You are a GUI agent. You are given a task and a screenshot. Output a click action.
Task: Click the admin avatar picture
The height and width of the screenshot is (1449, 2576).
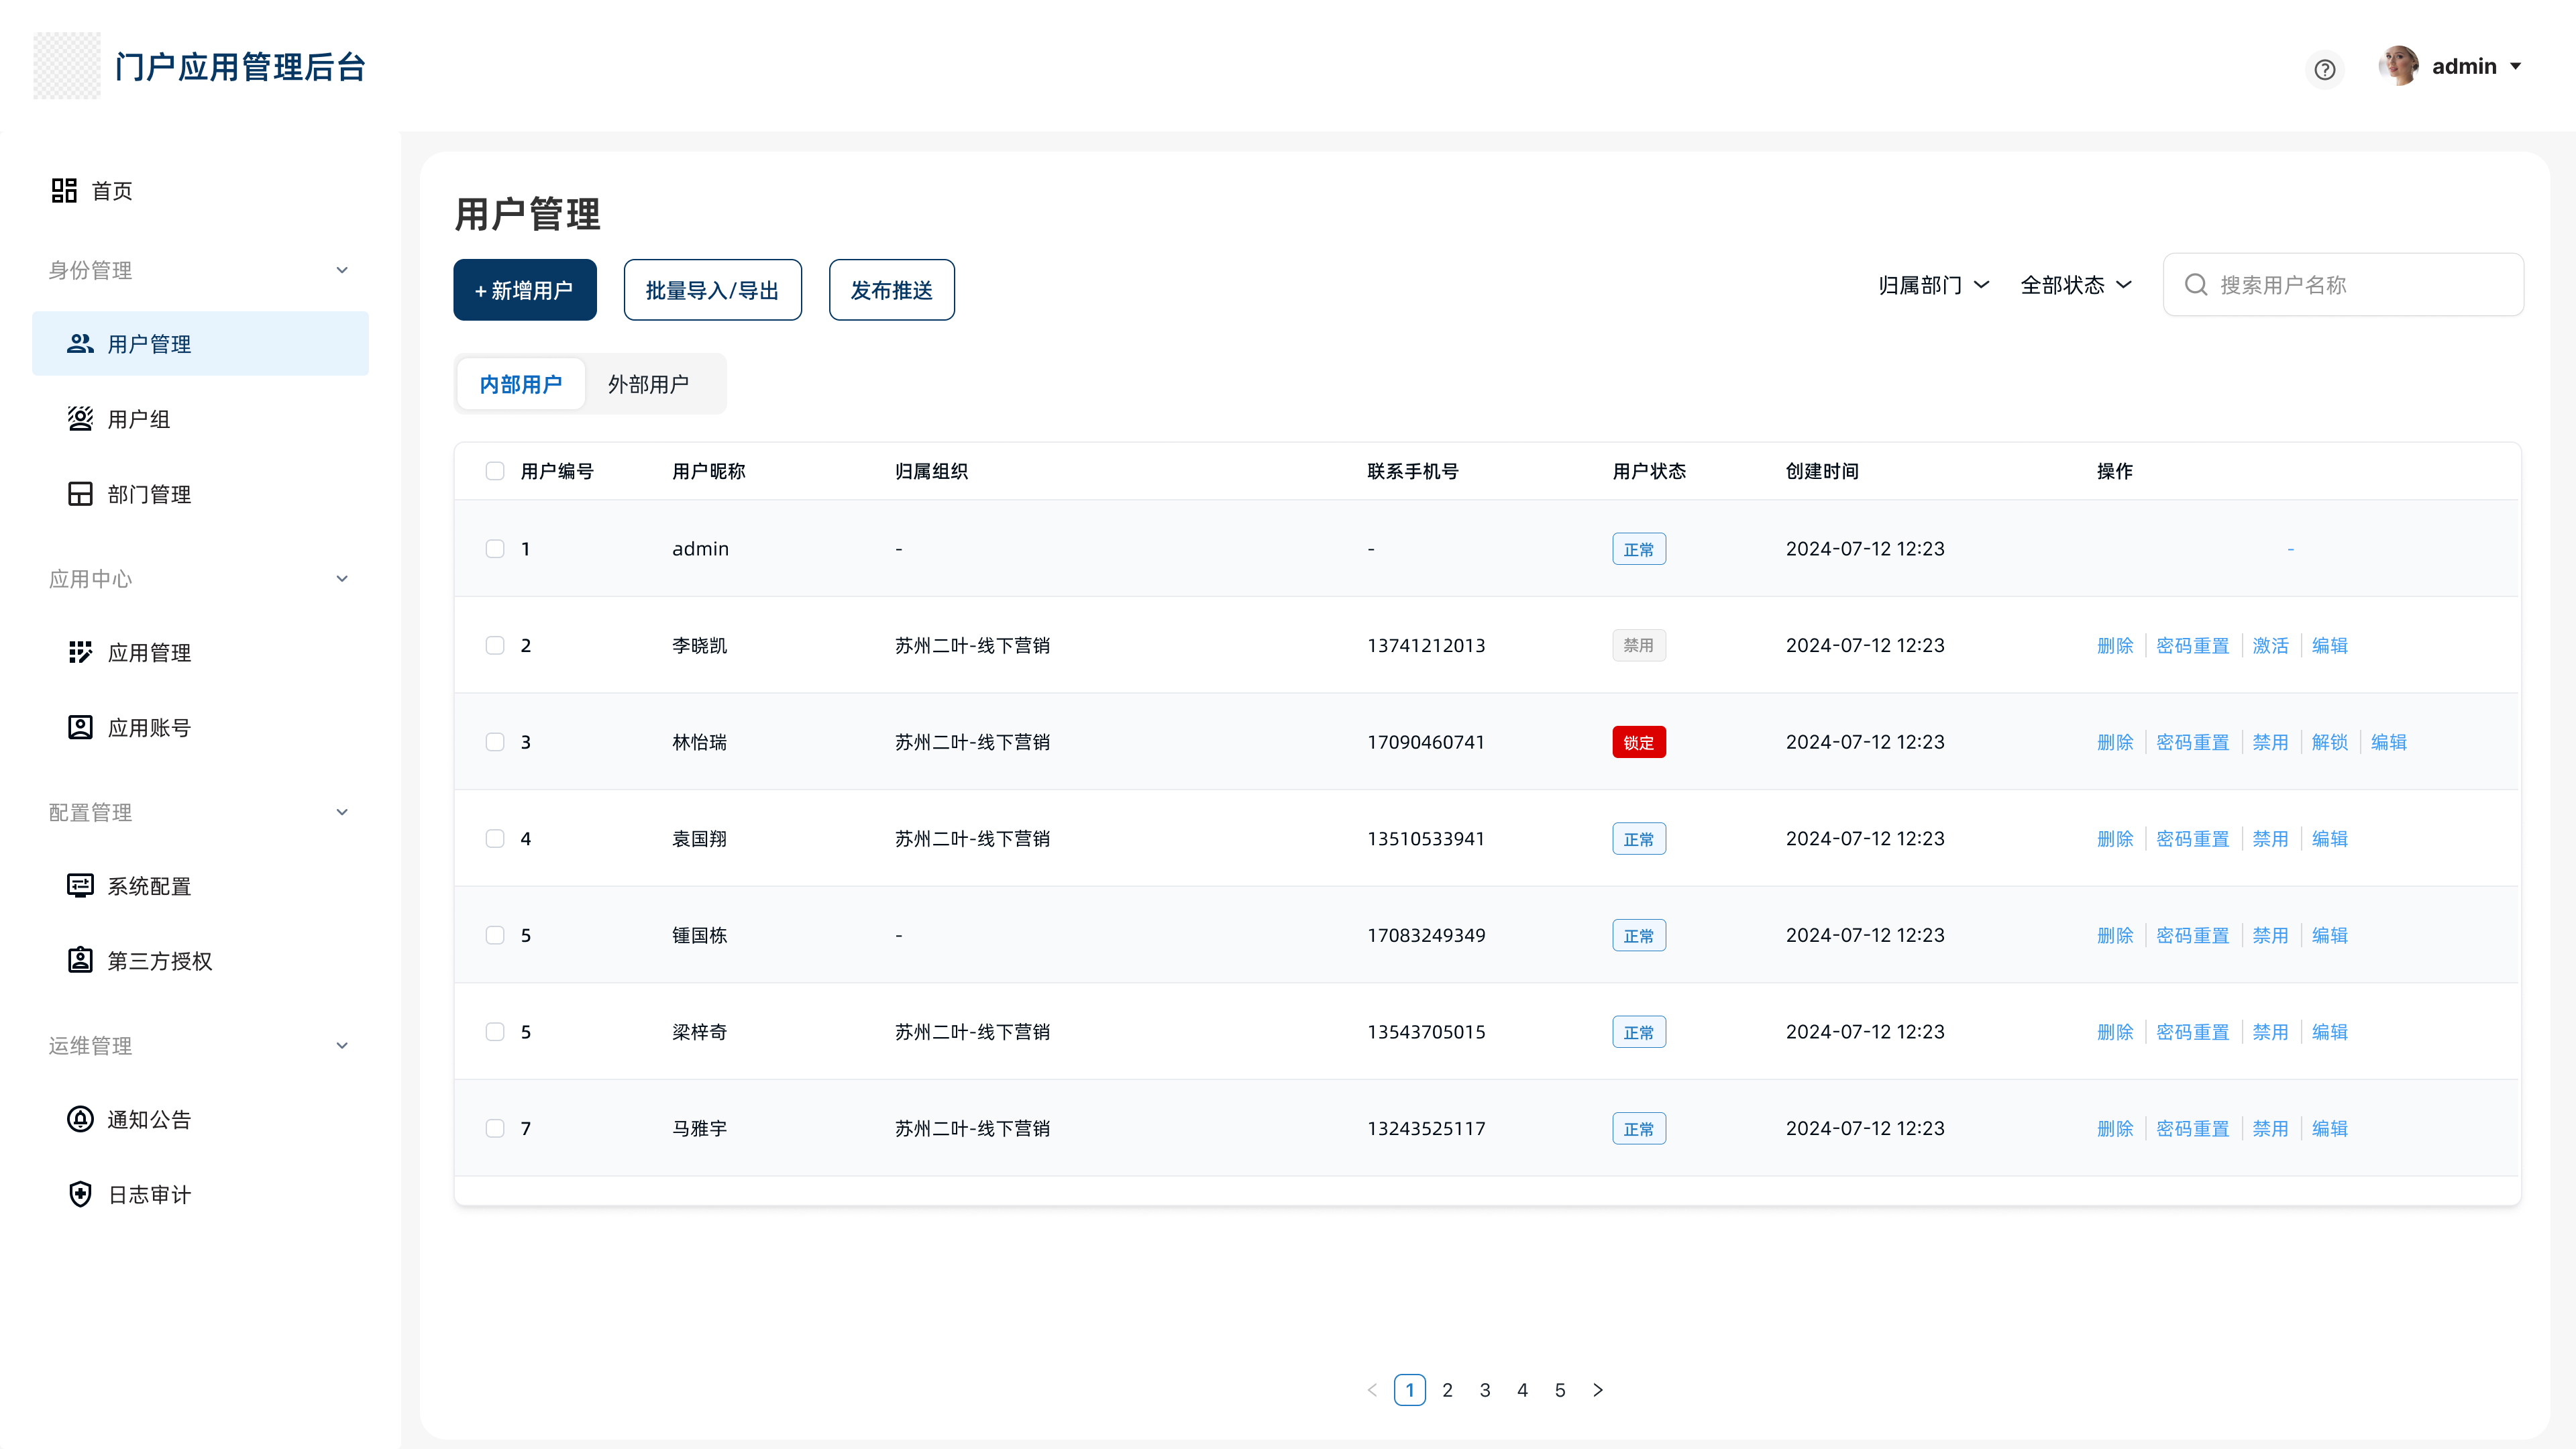(2399, 66)
